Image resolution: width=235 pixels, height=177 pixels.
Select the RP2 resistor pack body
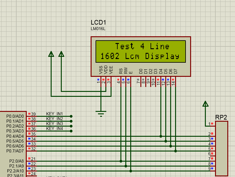pos(222,148)
